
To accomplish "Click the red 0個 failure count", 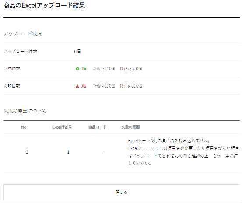I will pos(84,86).
